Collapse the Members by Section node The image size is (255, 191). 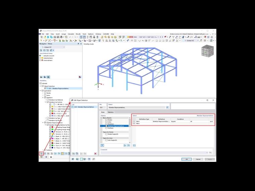46,102
